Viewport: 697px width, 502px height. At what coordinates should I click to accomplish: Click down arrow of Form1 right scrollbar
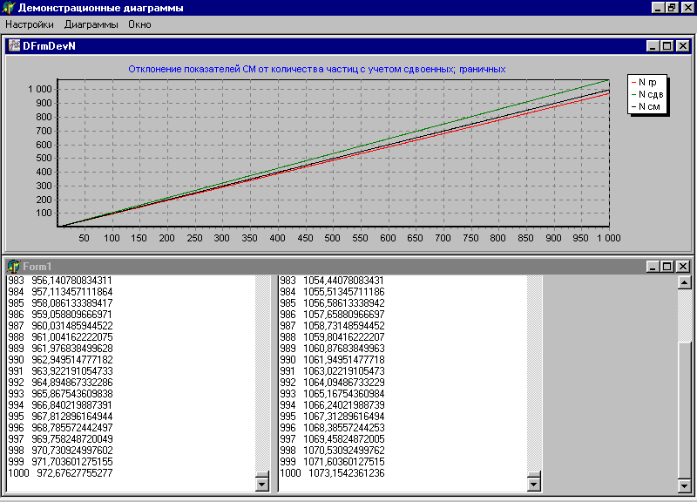click(685, 485)
